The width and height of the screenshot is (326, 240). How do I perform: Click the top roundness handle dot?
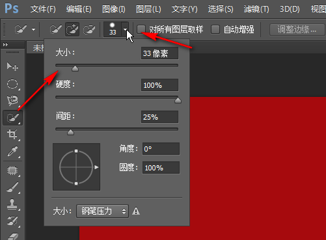[76, 151]
